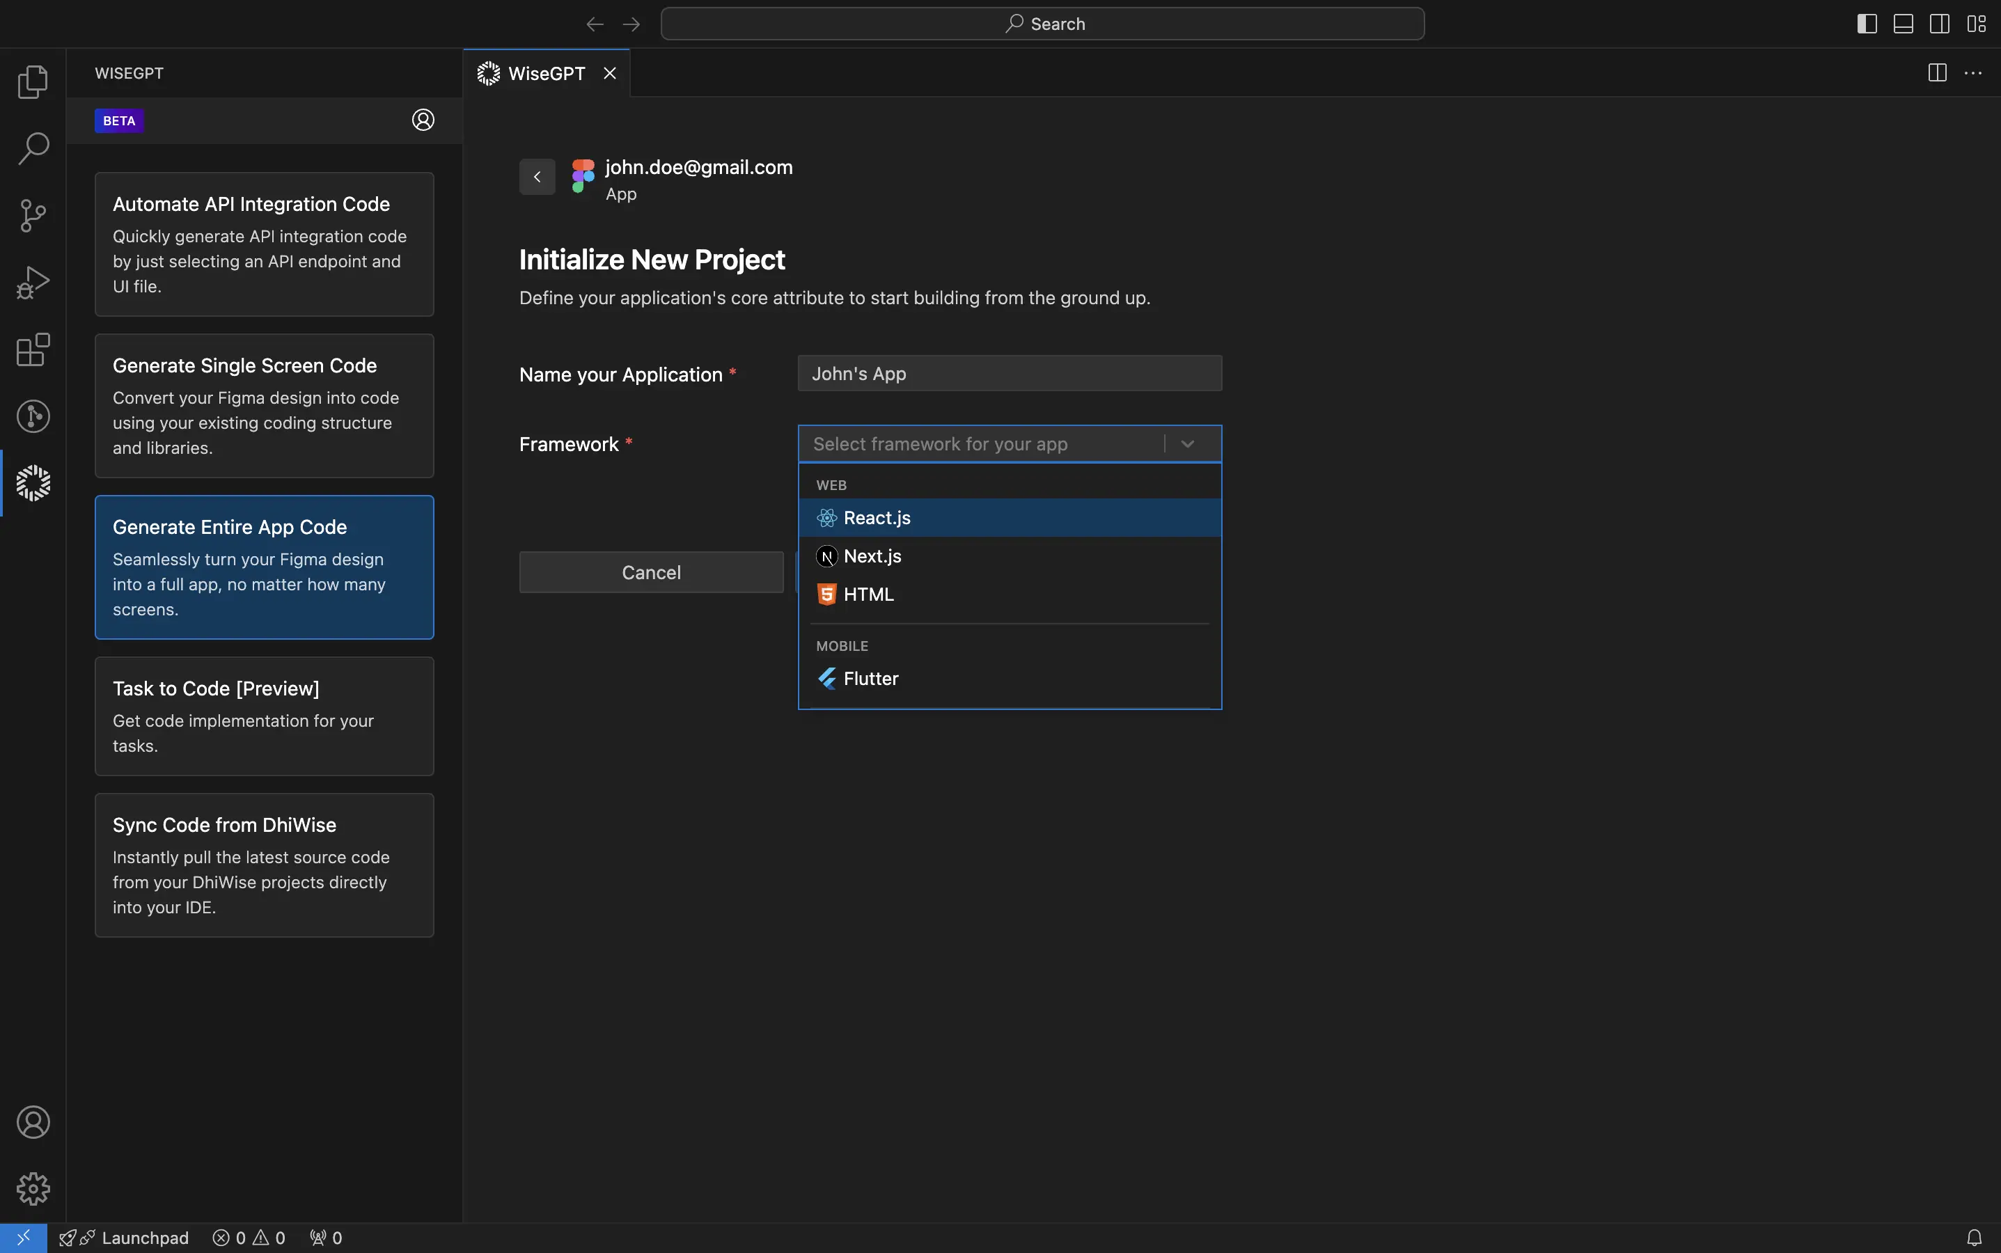The height and width of the screenshot is (1253, 2001).
Task: Open Customize Layout icon
Action: pos(1977,24)
